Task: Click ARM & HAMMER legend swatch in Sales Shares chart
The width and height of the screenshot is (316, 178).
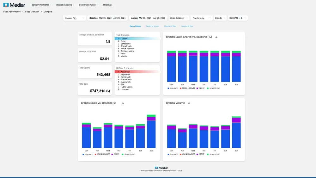Action: pyautogui.click(x=180, y=88)
